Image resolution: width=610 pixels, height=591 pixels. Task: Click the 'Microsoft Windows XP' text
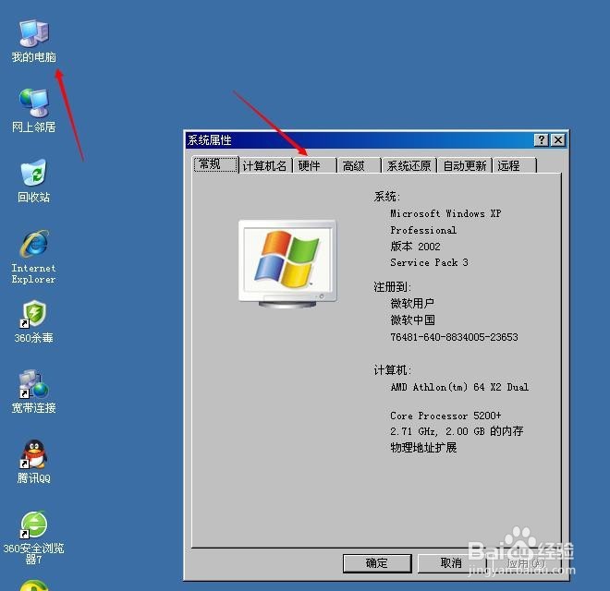tap(445, 213)
